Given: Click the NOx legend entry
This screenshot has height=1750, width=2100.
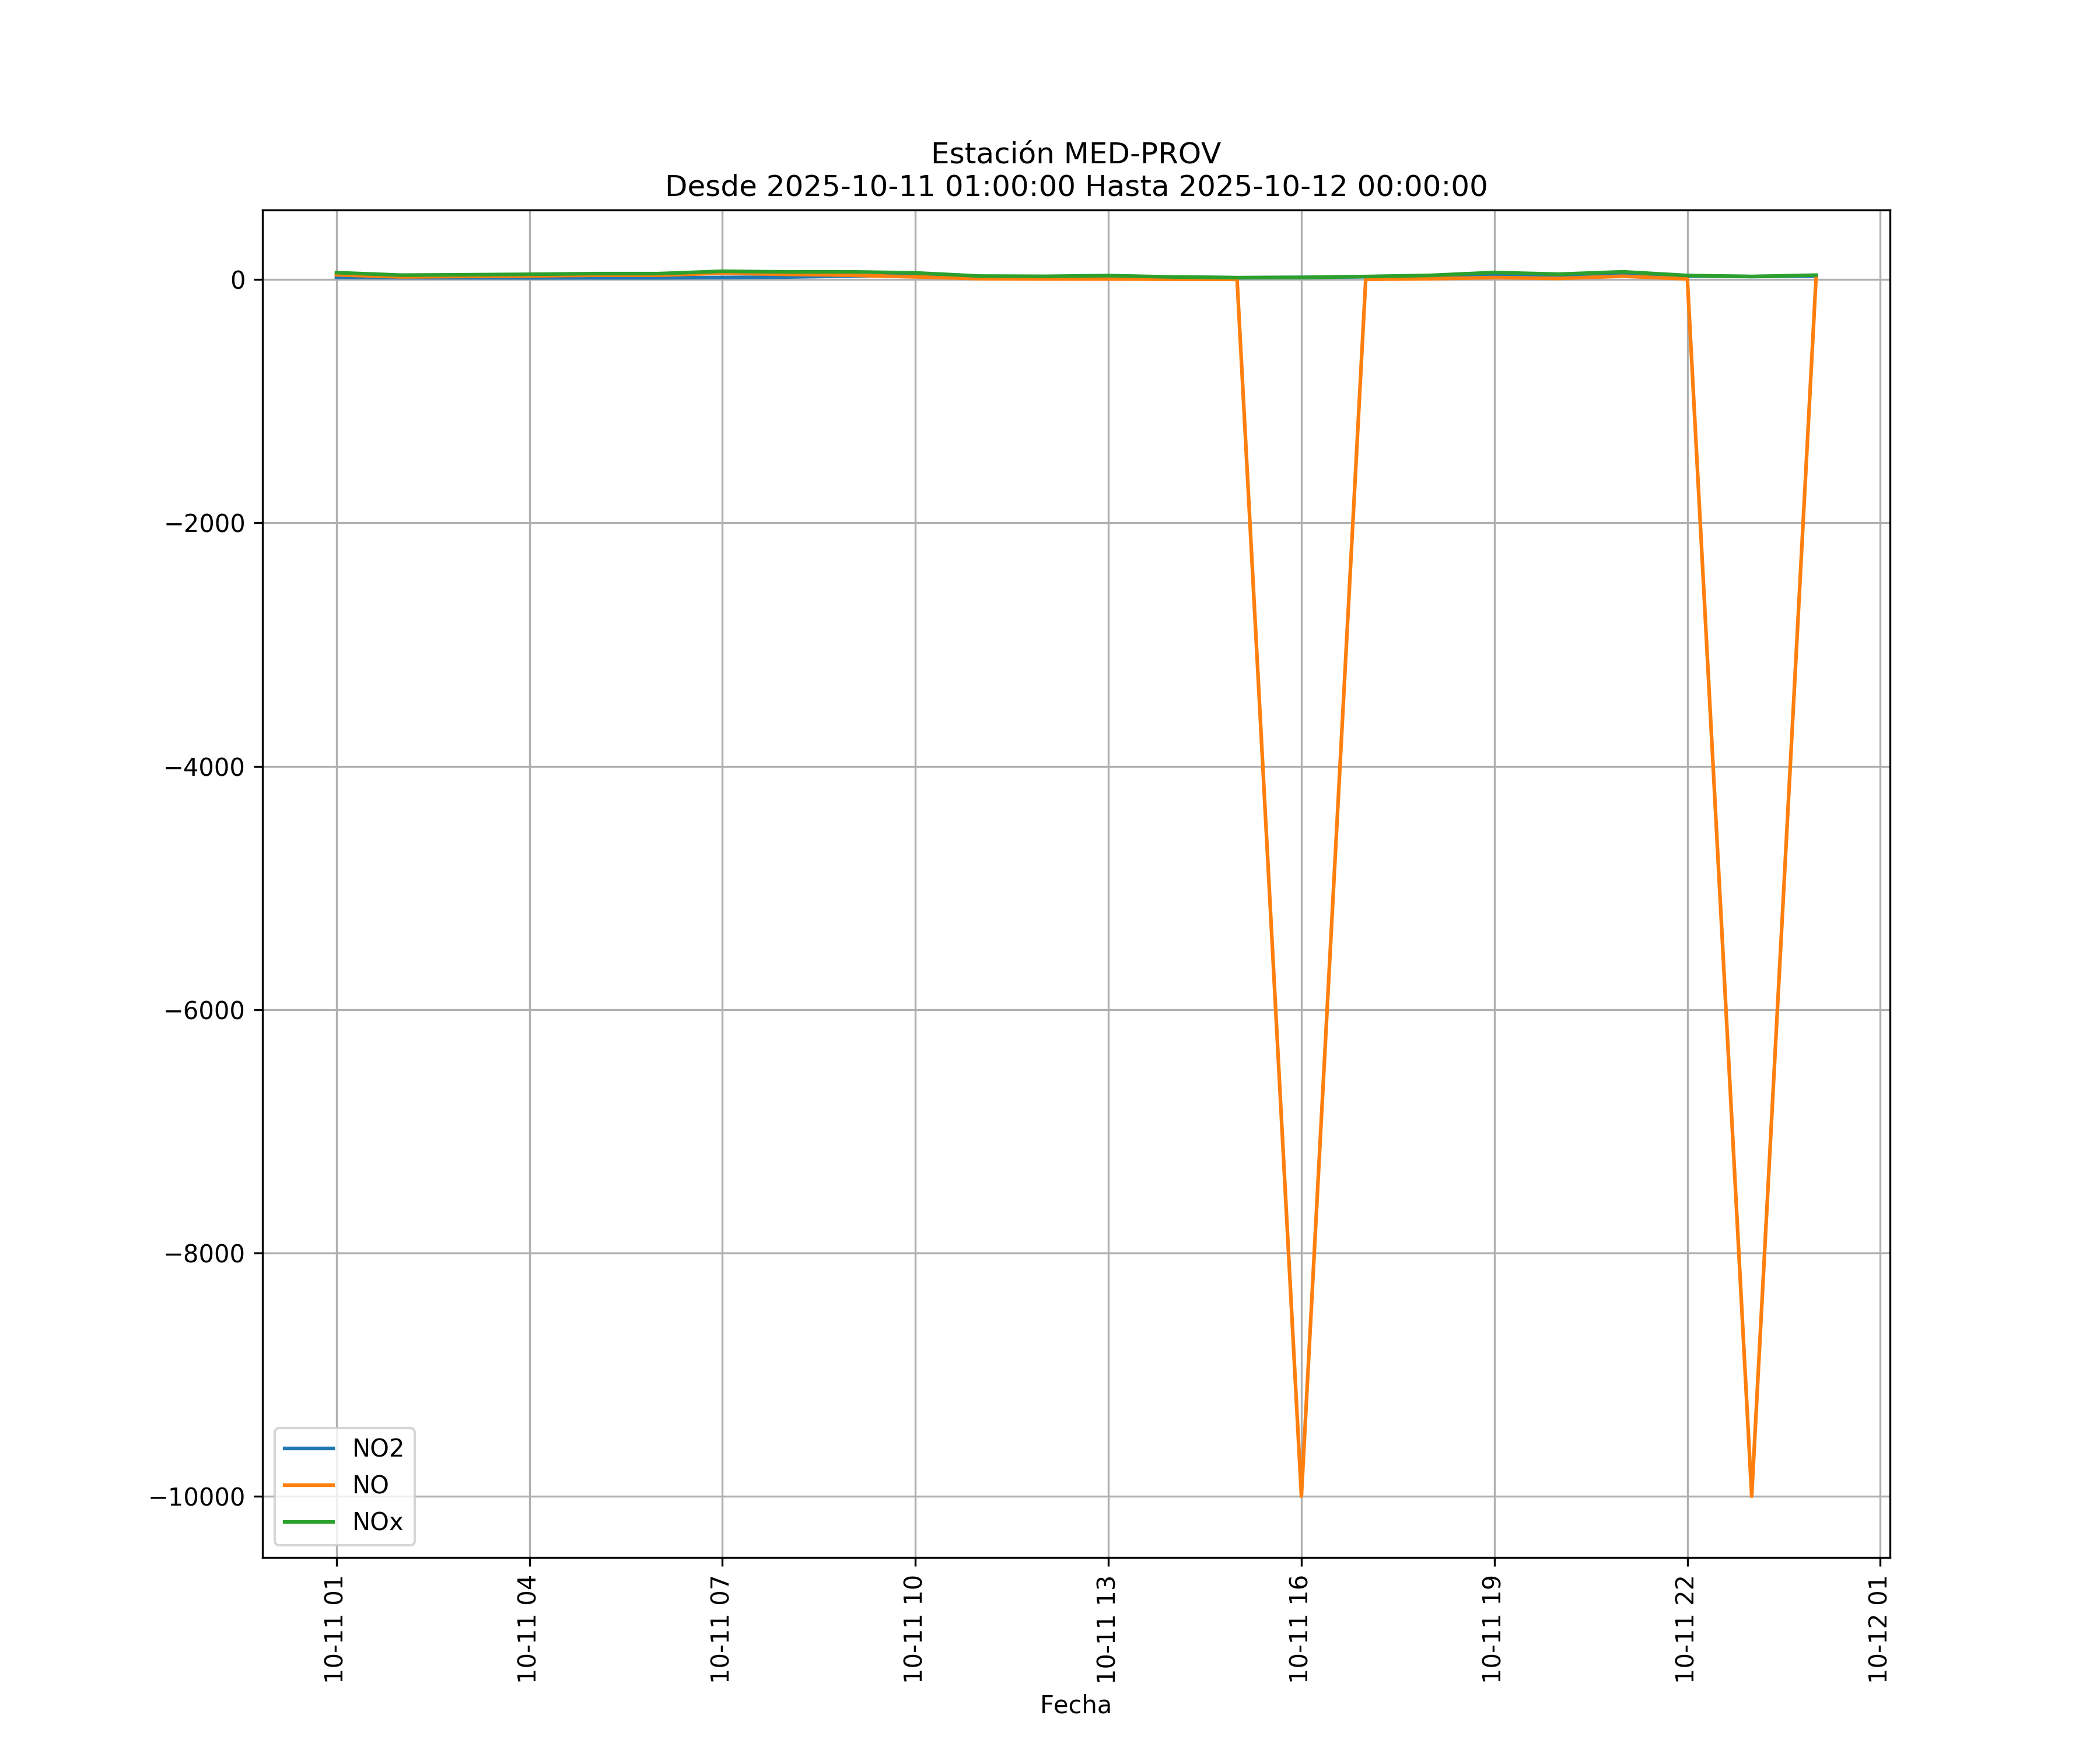Looking at the screenshot, I should [x=377, y=1522].
